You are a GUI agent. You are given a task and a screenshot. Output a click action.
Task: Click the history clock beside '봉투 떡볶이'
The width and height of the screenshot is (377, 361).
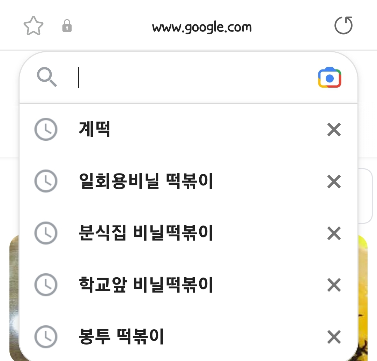click(46, 337)
